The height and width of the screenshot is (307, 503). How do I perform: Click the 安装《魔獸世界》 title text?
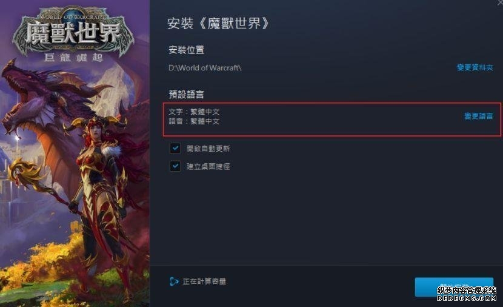pyautogui.click(x=218, y=24)
